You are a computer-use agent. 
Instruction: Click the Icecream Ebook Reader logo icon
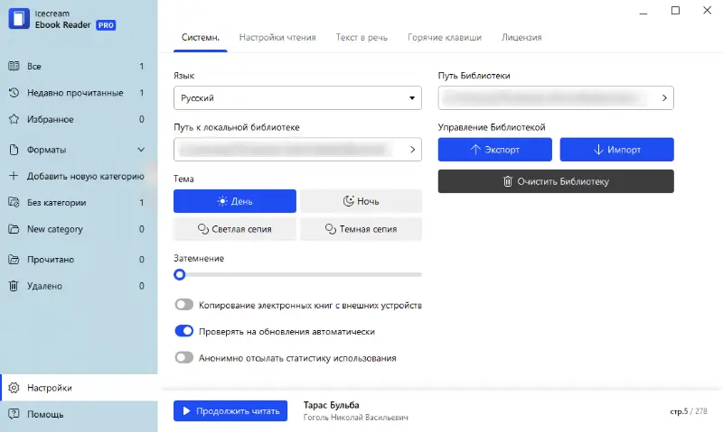point(19,19)
